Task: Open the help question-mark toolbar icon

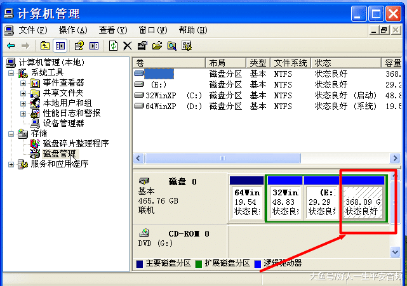Action: coord(79,46)
